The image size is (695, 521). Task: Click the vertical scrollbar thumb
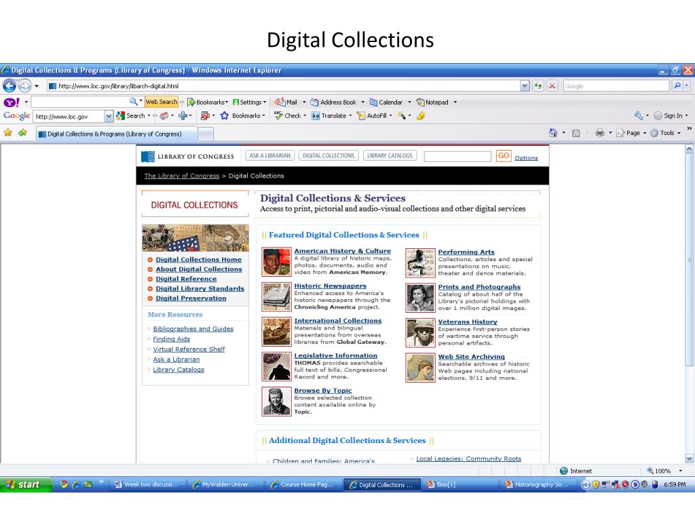(689, 260)
